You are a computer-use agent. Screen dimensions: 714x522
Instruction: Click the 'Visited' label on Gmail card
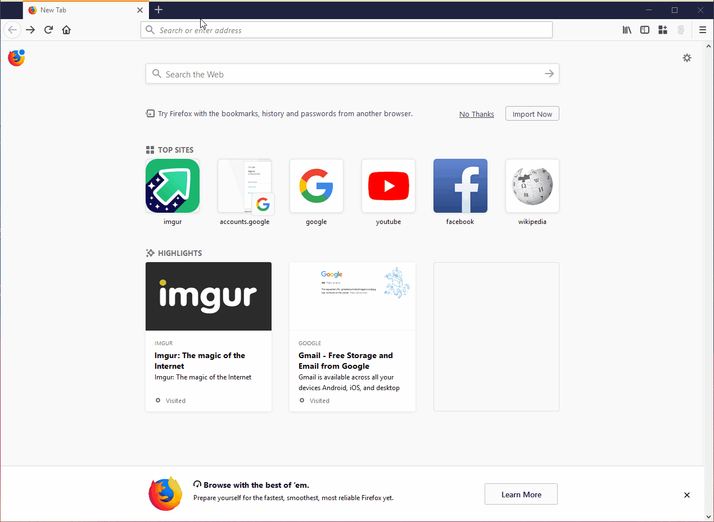tap(319, 401)
